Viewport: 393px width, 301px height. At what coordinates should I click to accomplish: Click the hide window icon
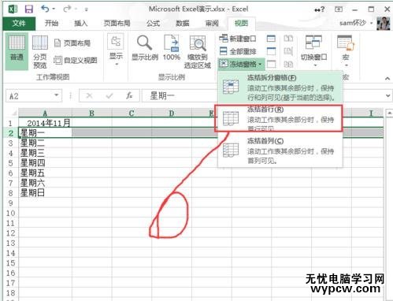(271, 51)
